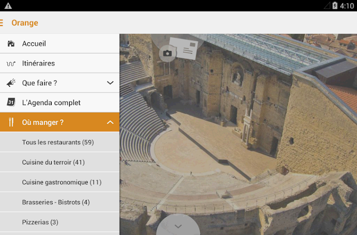This screenshot has width=357, height=235.
Task: Select Cuisine du terroir (41)
Action: (x=53, y=162)
